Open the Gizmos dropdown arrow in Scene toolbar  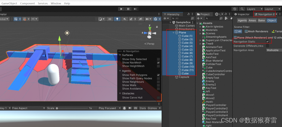point(159,19)
